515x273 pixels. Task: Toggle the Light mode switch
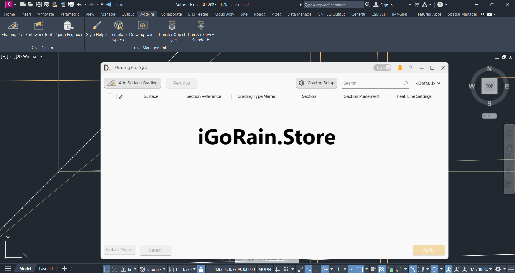click(x=382, y=67)
